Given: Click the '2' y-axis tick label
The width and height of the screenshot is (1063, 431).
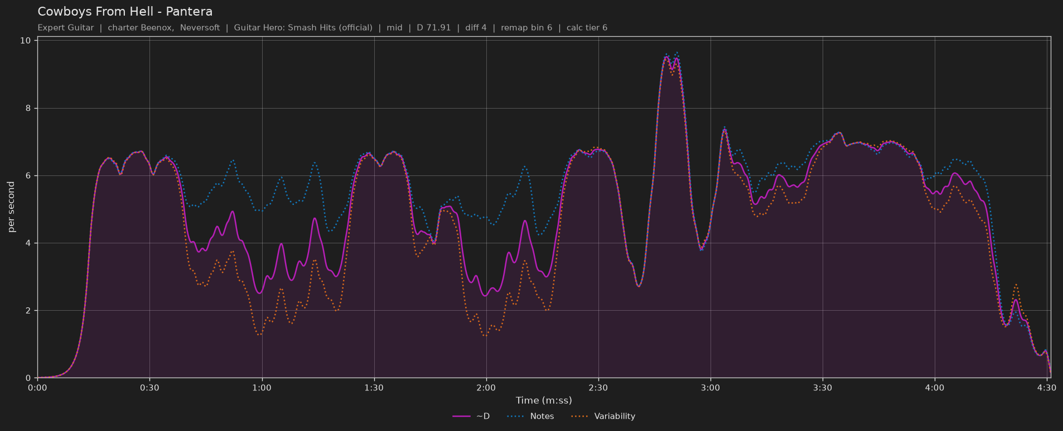Looking at the screenshot, I should click(x=28, y=311).
